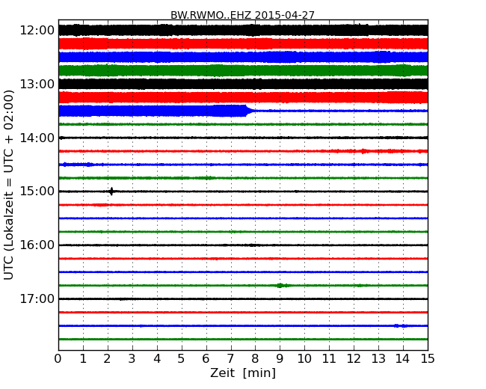Click the plot title BW.RWMO..EHZ 2015-04-27
The image size is (486, 389).
pyautogui.click(x=242, y=15)
